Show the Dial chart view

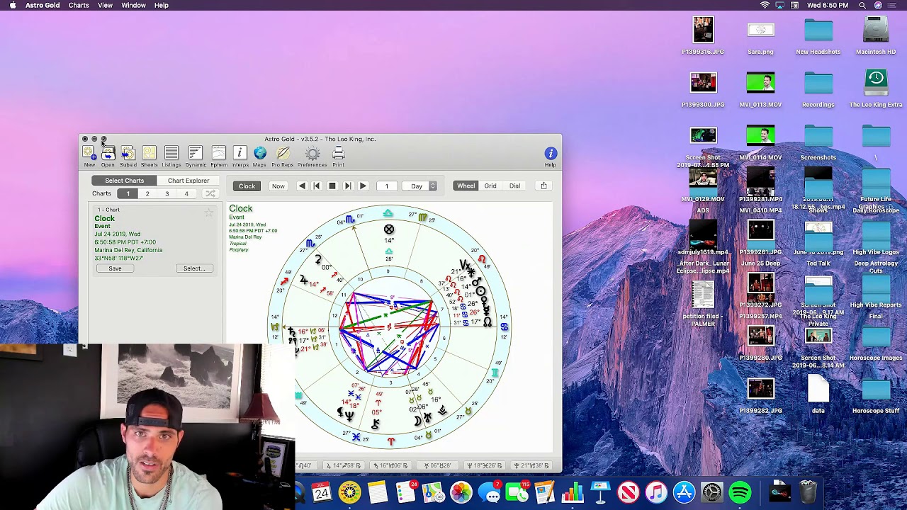tap(514, 186)
